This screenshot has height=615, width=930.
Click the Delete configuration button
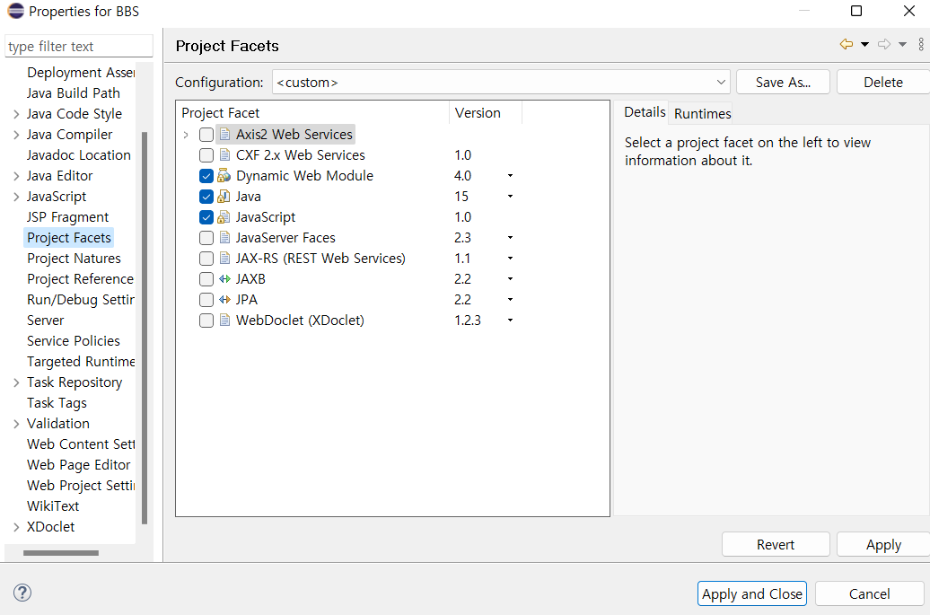pyautogui.click(x=882, y=82)
